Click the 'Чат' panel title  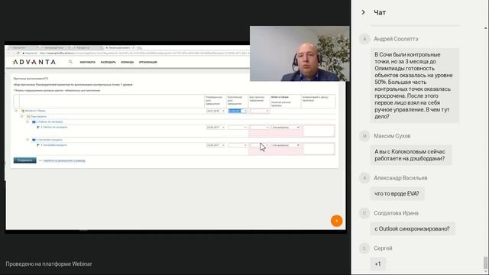380,12
